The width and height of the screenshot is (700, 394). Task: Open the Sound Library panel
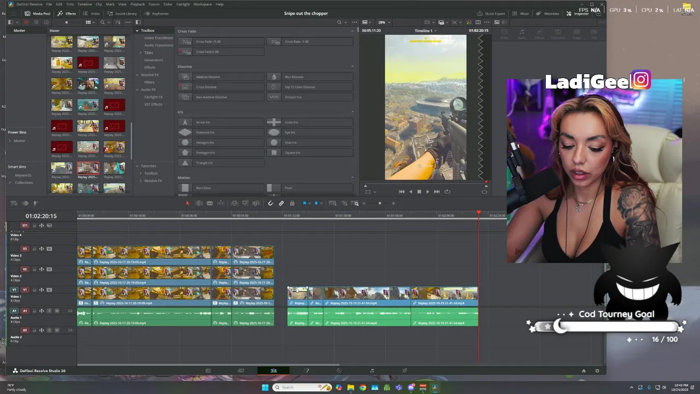click(122, 13)
